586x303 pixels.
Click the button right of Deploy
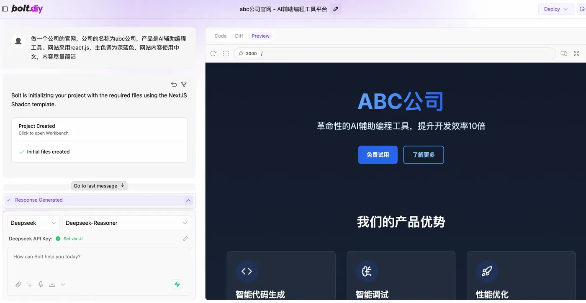pos(582,9)
